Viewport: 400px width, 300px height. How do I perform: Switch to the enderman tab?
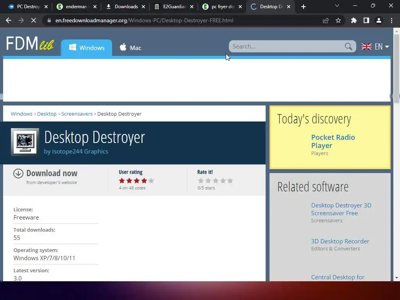[x=73, y=7]
